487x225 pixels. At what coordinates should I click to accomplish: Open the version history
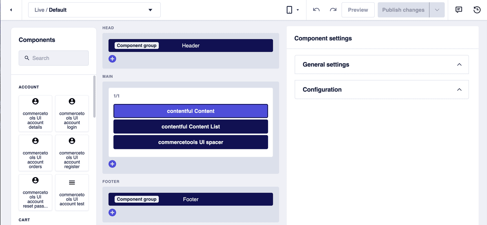(477, 10)
